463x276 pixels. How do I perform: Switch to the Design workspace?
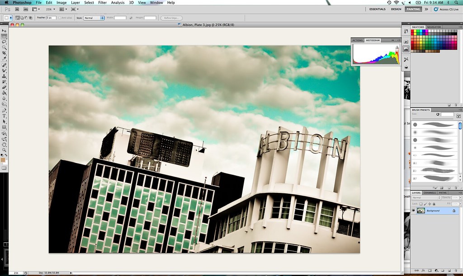(x=396, y=9)
